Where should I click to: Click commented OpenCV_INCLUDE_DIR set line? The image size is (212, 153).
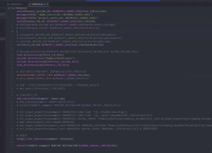tap(66, 35)
